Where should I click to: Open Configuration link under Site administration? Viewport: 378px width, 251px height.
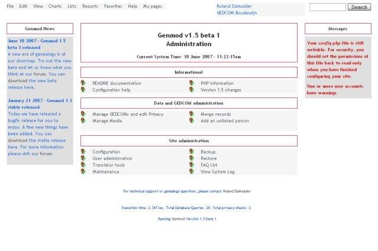pos(106,152)
